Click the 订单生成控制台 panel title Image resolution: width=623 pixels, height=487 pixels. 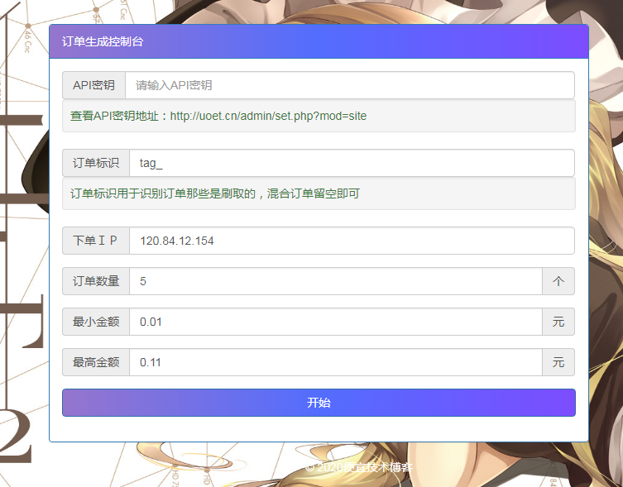tap(103, 41)
